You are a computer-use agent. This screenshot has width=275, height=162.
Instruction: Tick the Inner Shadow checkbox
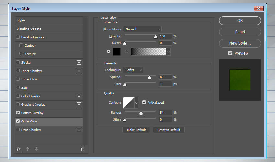coord(18,71)
